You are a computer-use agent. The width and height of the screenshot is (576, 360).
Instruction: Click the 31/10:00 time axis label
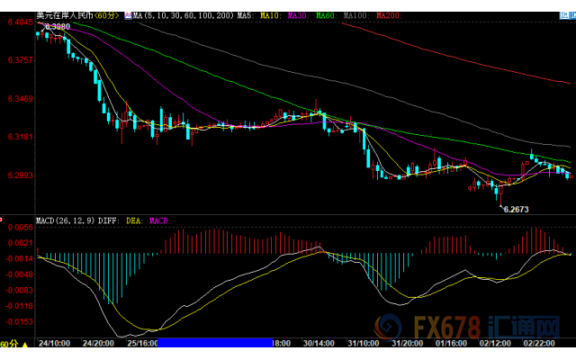[x=364, y=344]
